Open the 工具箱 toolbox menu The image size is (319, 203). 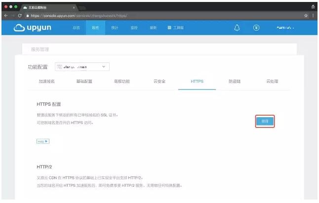176,28
